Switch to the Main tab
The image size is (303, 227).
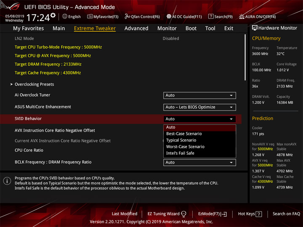(59, 29)
